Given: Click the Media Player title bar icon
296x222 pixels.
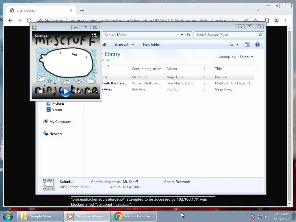Looking at the screenshot, I should pyautogui.click(x=35, y=27).
